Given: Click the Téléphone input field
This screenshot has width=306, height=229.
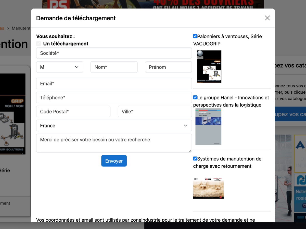Looking at the screenshot, I should point(114,97).
